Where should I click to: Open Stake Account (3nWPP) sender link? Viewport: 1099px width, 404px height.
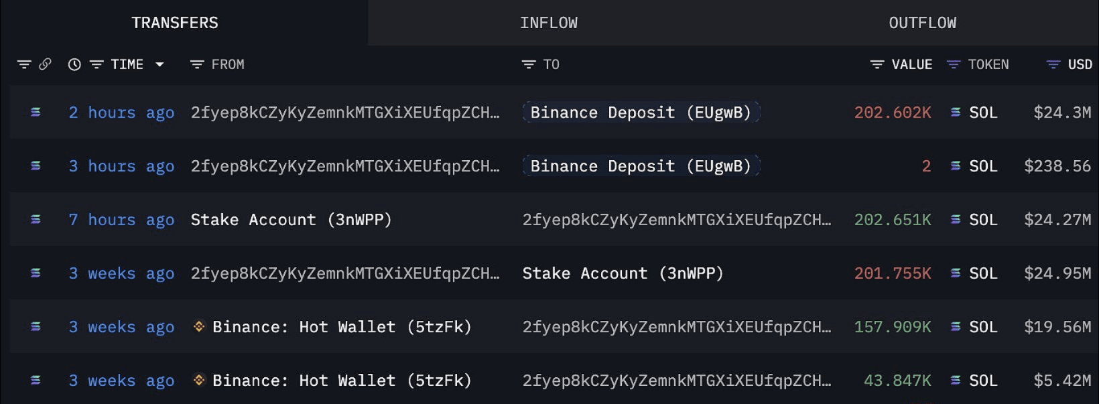coord(291,220)
